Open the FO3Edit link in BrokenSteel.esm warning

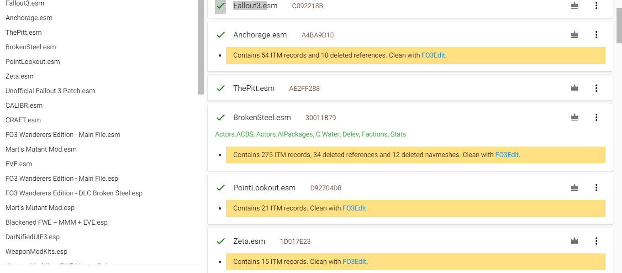[x=507, y=155]
